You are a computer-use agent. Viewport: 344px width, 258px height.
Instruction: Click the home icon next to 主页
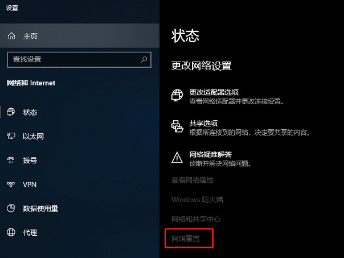click(11, 36)
